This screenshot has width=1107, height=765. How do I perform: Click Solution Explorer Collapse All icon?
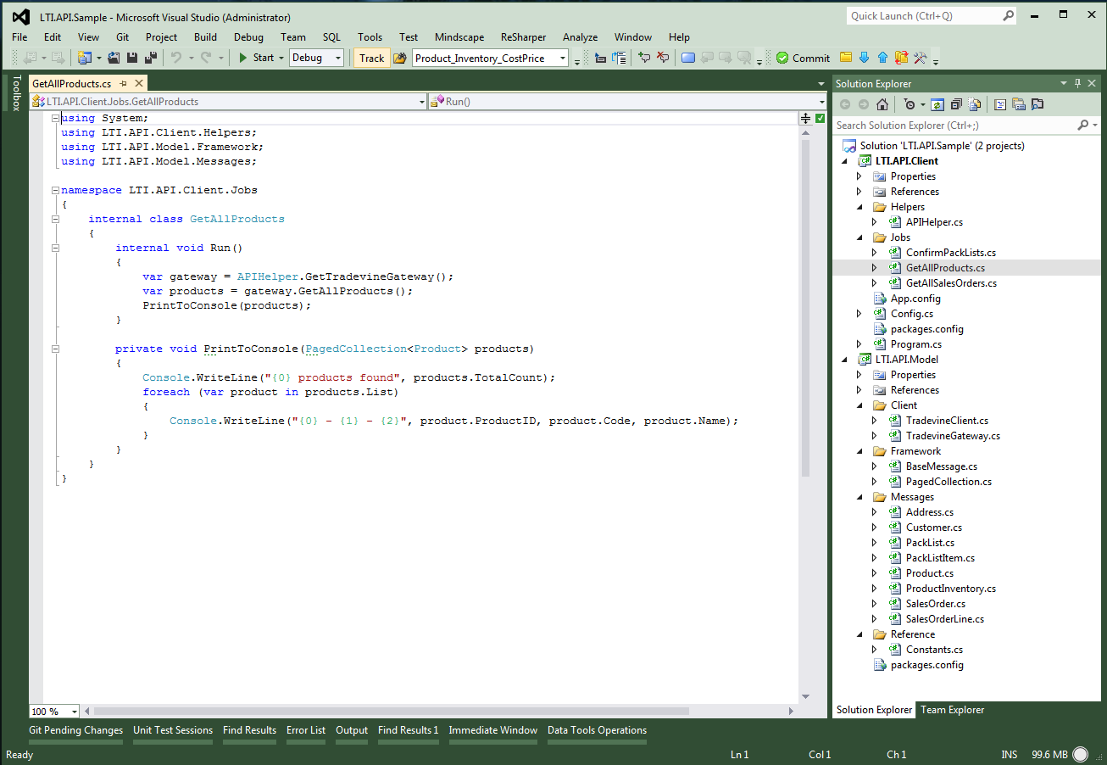click(x=956, y=104)
